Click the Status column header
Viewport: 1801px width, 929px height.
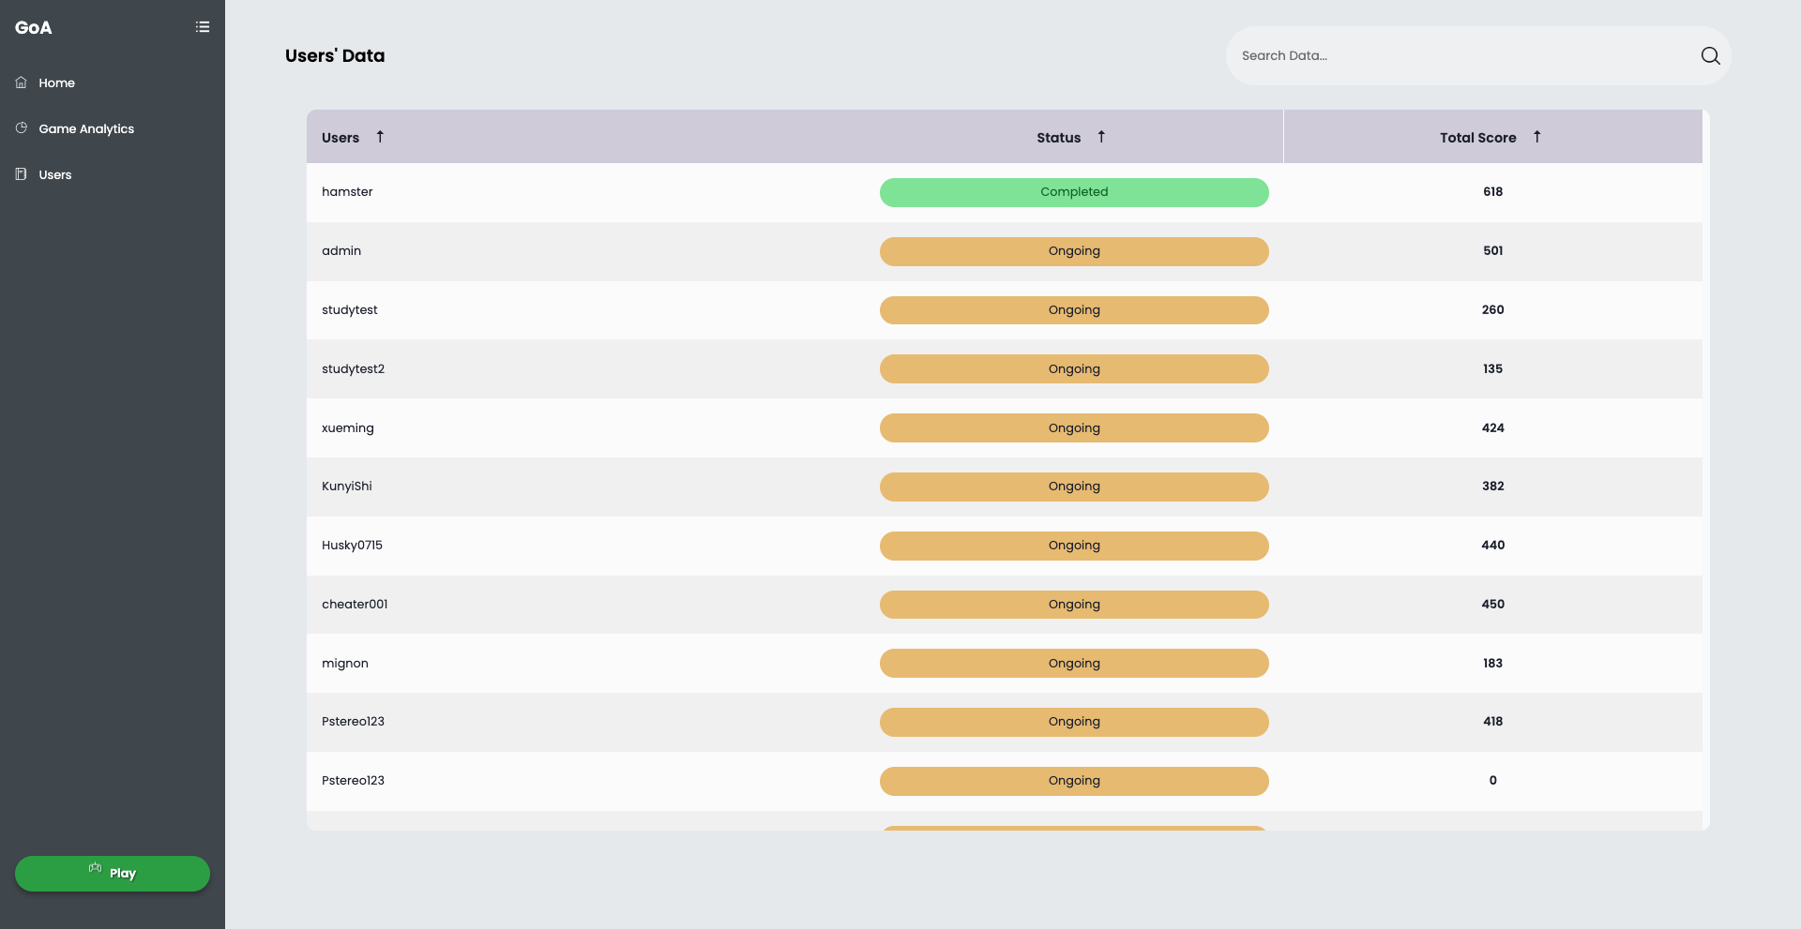tap(1059, 138)
